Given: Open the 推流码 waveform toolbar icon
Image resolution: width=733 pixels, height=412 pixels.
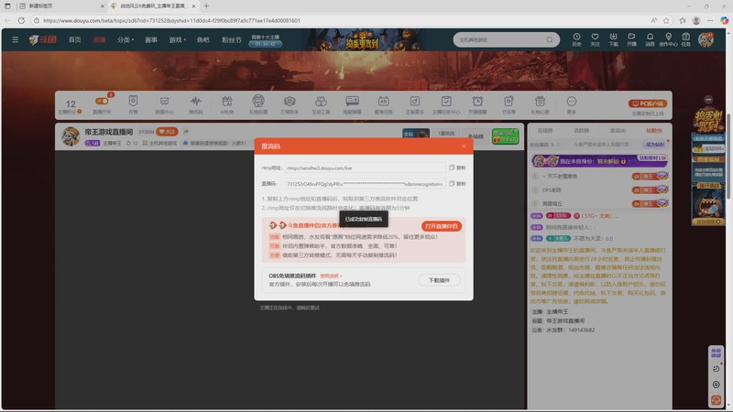Looking at the screenshot, I should pyautogui.click(x=195, y=104).
